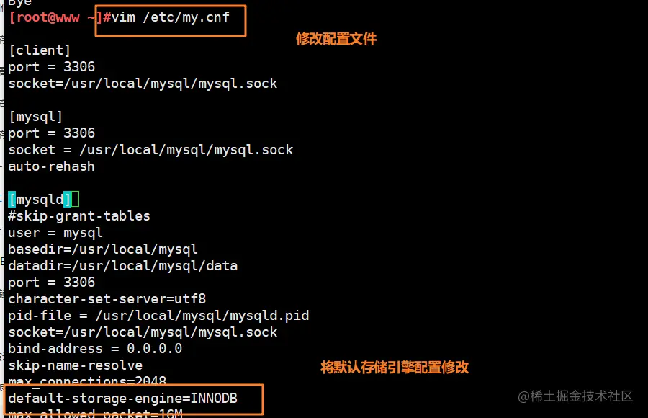Image resolution: width=648 pixels, height=418 pixels.
Task: Click the datadir=/usr/local/mysql/data line
Action: click(122, 266)
